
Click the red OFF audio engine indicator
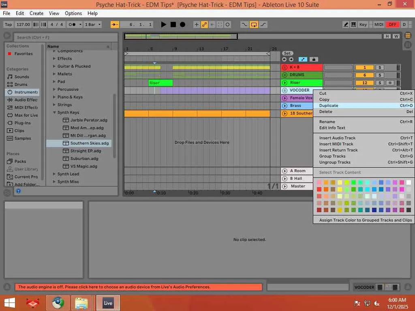(392, 24)
